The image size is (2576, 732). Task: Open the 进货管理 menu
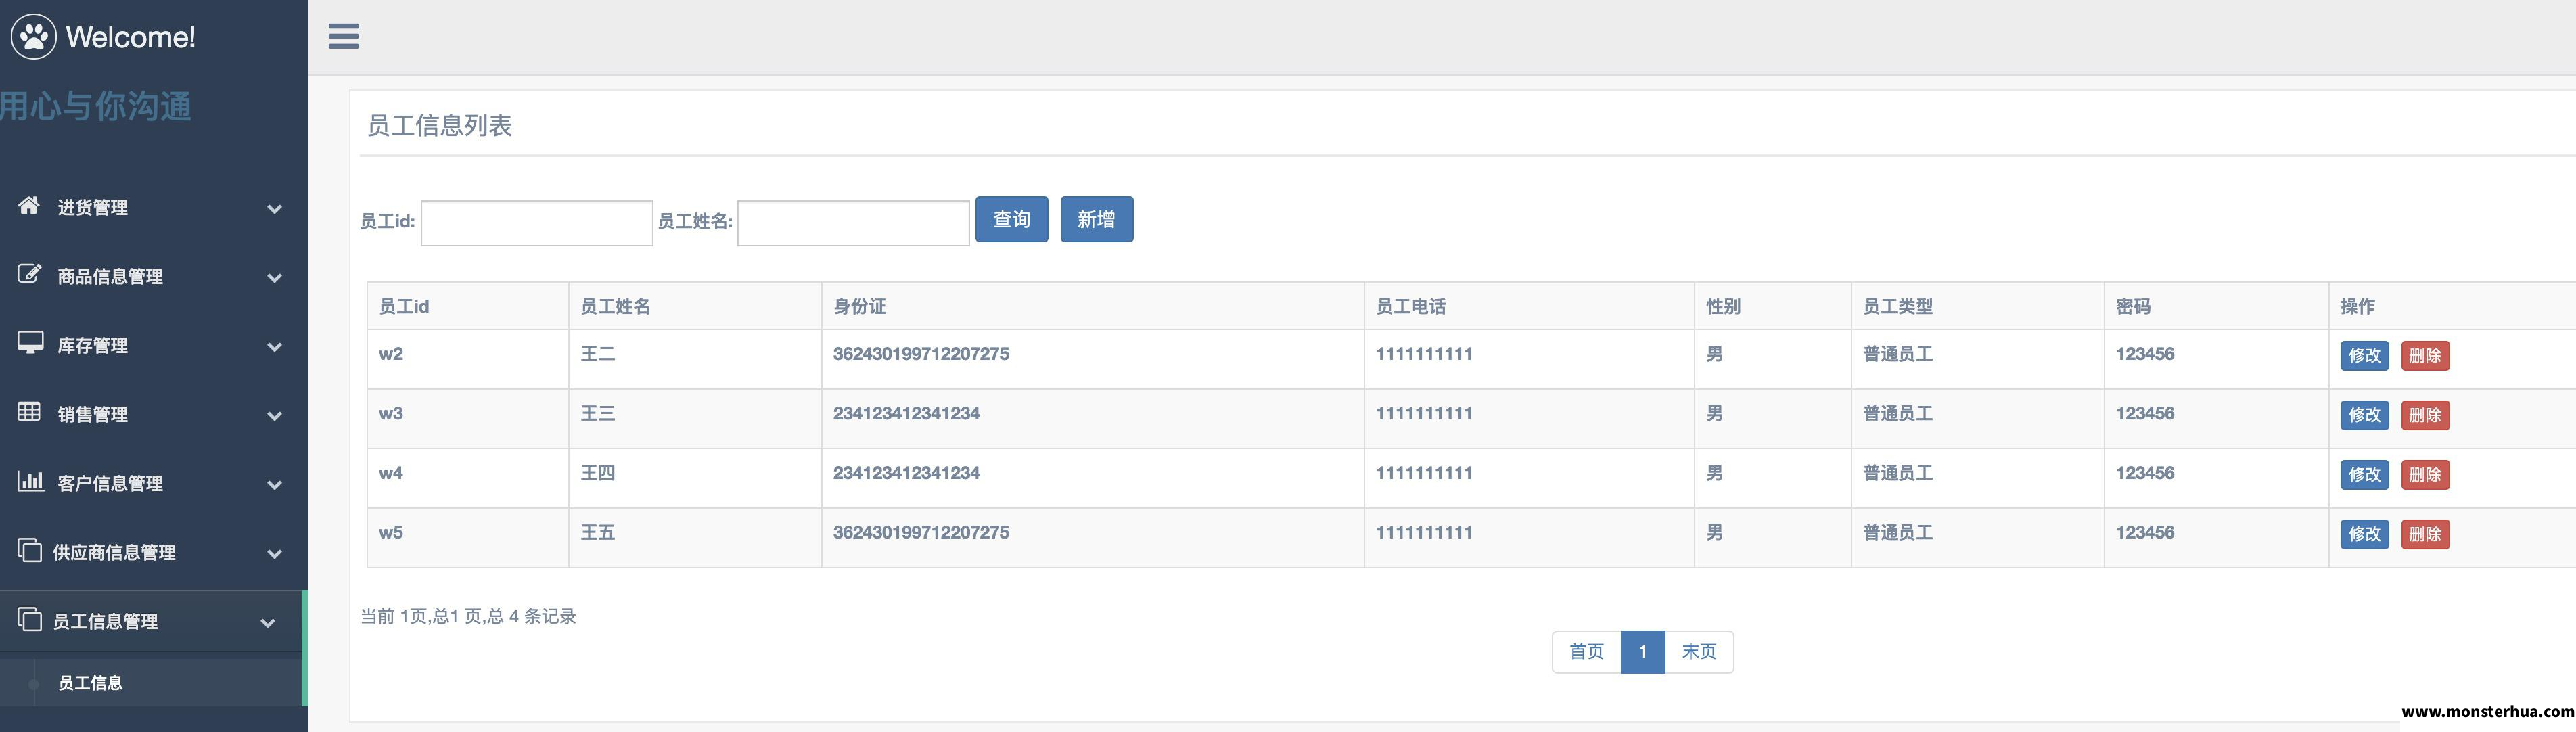(x=154, y=207)
